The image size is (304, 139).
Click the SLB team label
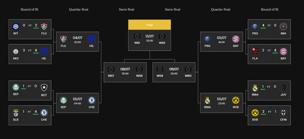16,120
